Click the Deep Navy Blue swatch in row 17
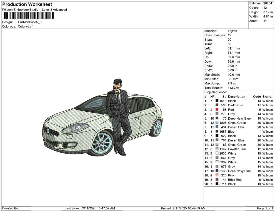 (x=217, y=171)
